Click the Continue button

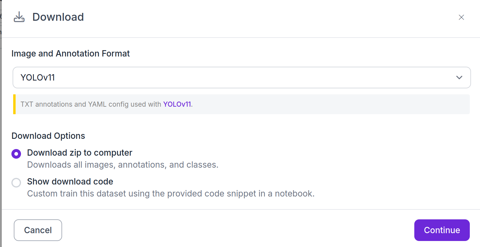click(x=442, y=230)
